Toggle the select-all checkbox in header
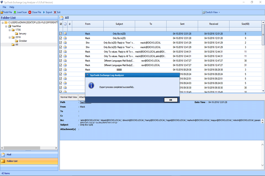 [x=61, y=24]
